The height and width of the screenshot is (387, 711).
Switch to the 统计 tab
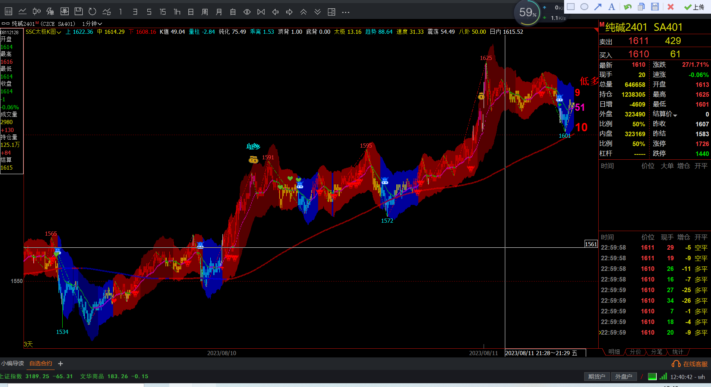pyautogui.click(x=678, y=352)
